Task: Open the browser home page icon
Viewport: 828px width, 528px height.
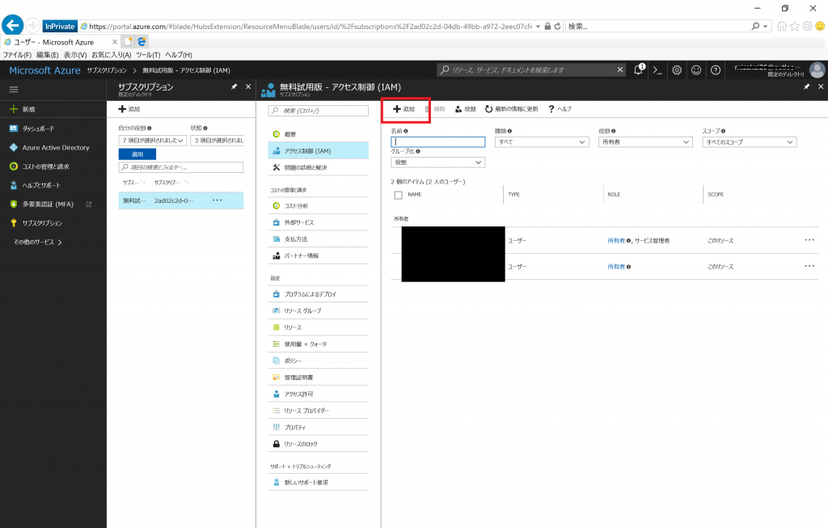Action: coord(782,26)
